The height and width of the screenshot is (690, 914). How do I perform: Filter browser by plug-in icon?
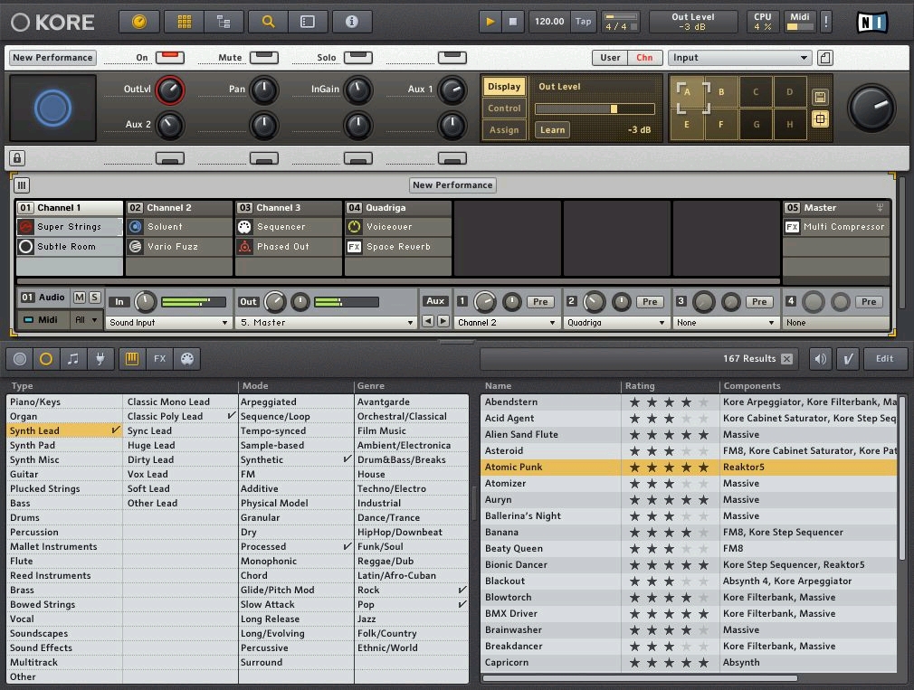pyautogui.click(x=100, y=359)
